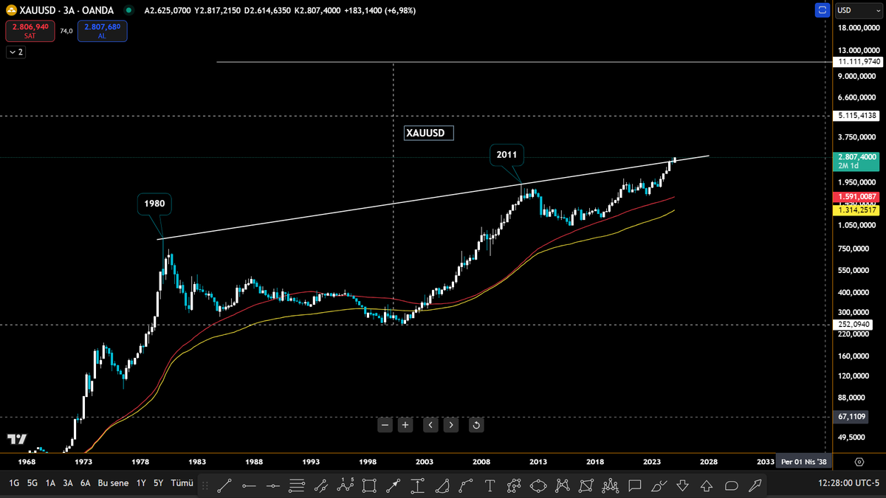Choose the Arrow drawing tool

[394, 486]
